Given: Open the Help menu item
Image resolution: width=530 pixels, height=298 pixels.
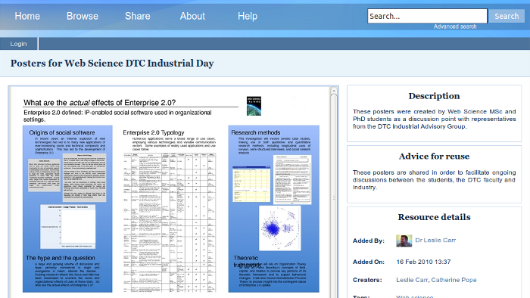Looking at the screenshot, I should (248, 16).
